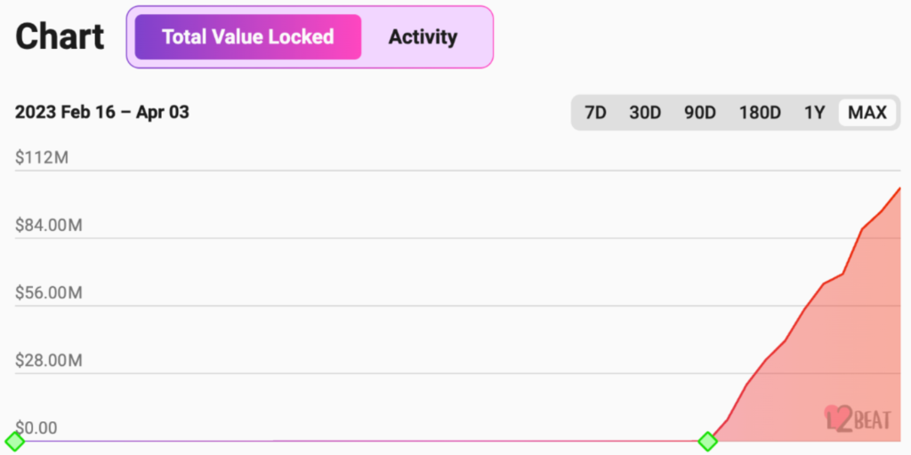Image resolution: width=911 pixels, height=455 pixels.
Task: Click the $0.00 axis label
Action: (36, 428)
